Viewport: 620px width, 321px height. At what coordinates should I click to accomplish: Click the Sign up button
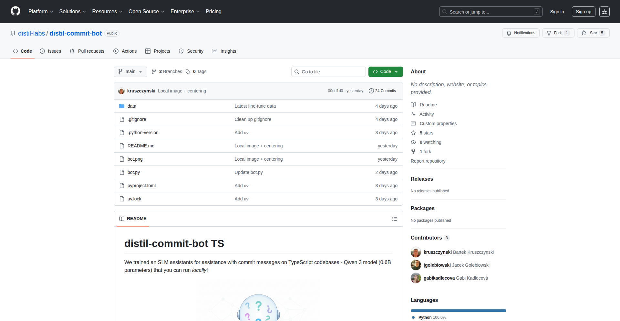(583, 12)
